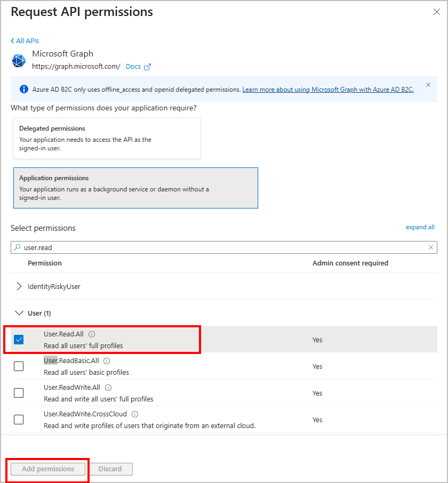Click the Microsoft Graph logo icon

19,60
